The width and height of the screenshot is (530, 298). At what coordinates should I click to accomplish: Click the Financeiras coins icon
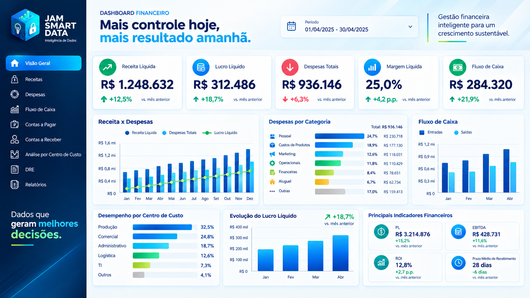coord(272,172)
